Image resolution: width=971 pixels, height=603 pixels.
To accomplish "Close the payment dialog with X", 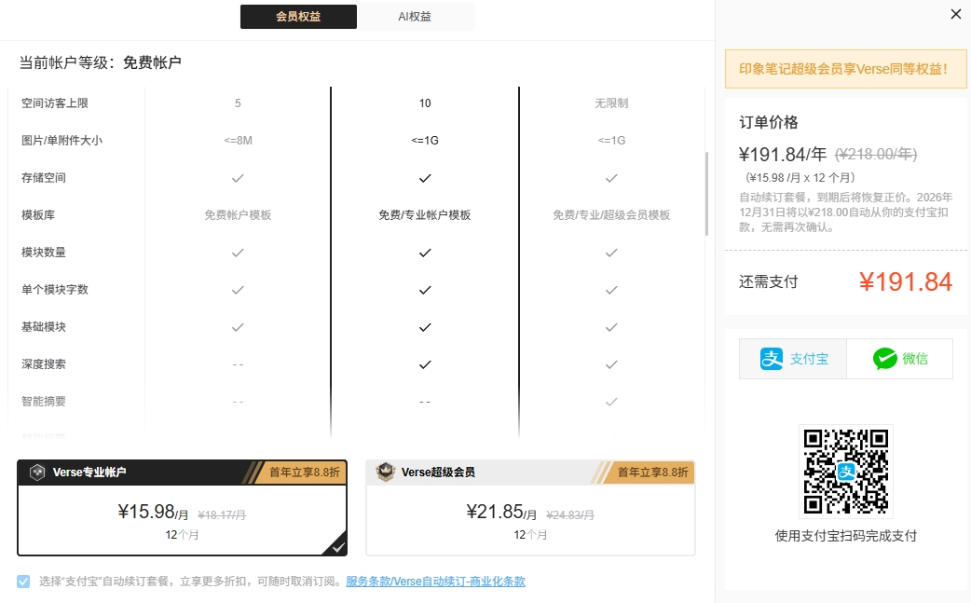I will pos(955,14).
